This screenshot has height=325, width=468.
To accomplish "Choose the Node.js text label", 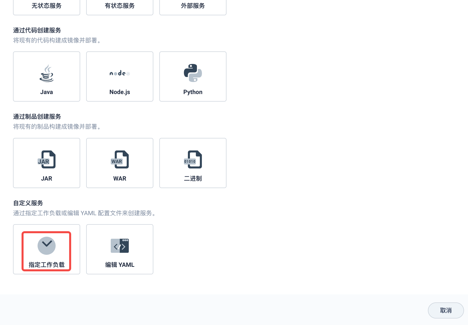I will coord(120,92).
